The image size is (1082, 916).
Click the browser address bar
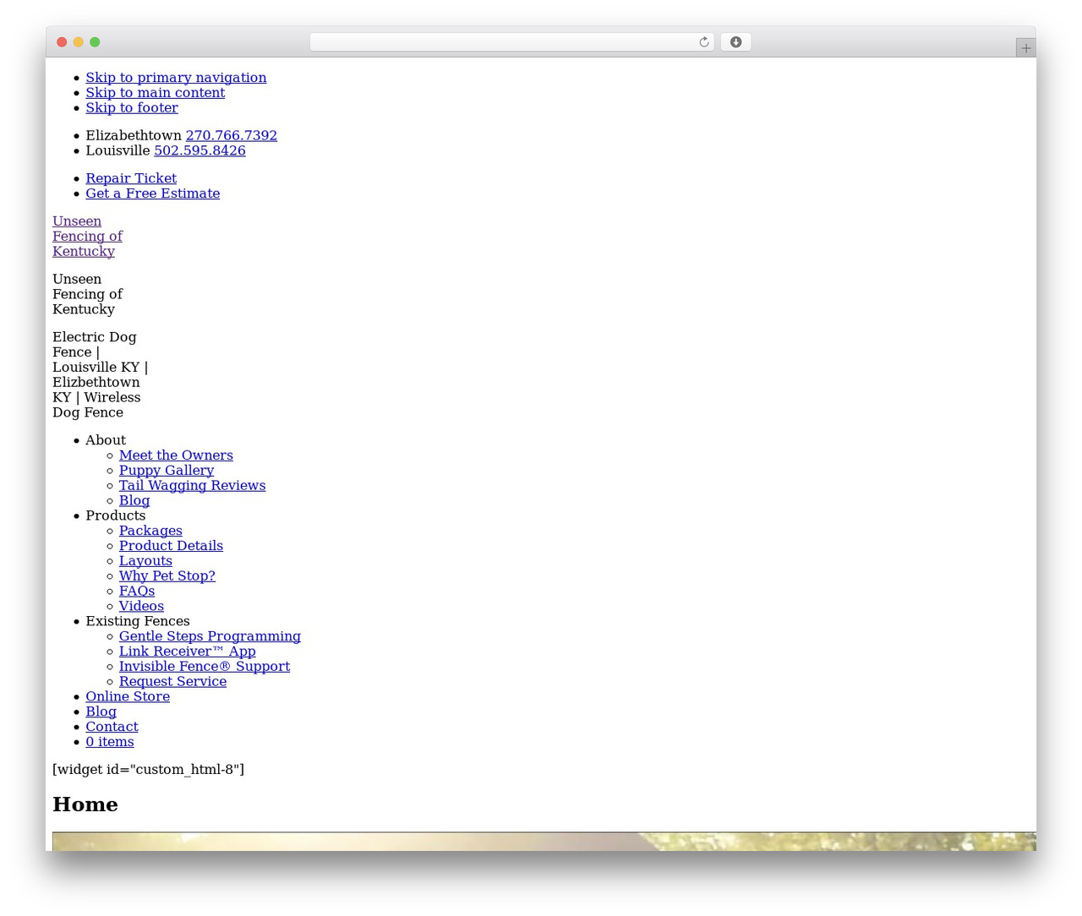click(x=511, y=42)
